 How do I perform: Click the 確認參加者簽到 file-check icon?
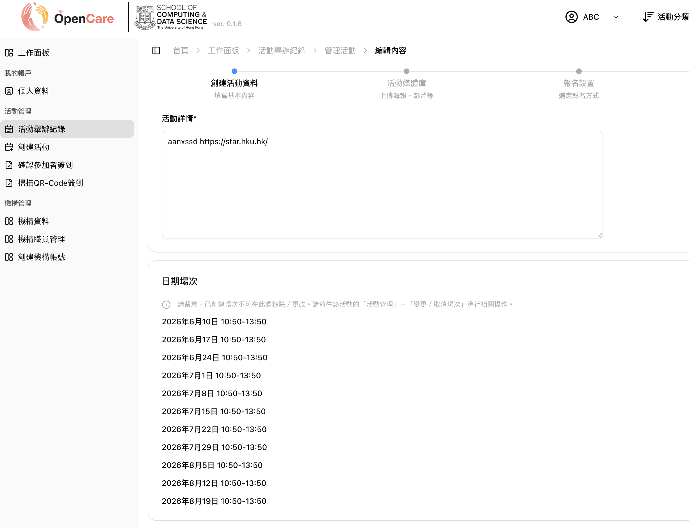click(x=9, y=165)
